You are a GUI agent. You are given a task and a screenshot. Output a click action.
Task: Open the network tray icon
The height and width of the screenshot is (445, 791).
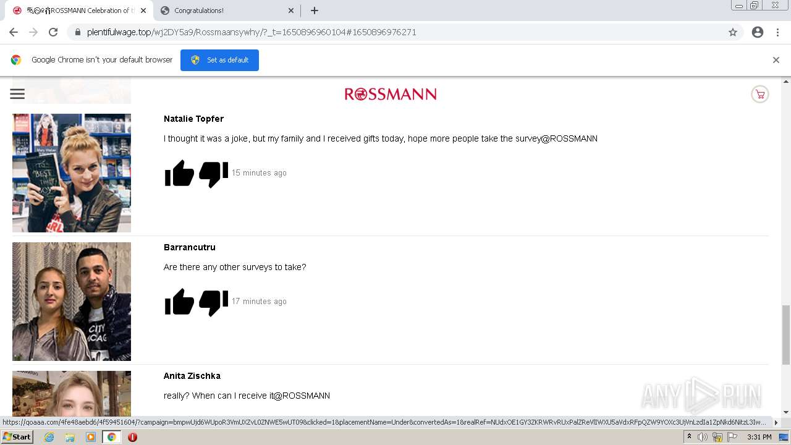[717, 437]
